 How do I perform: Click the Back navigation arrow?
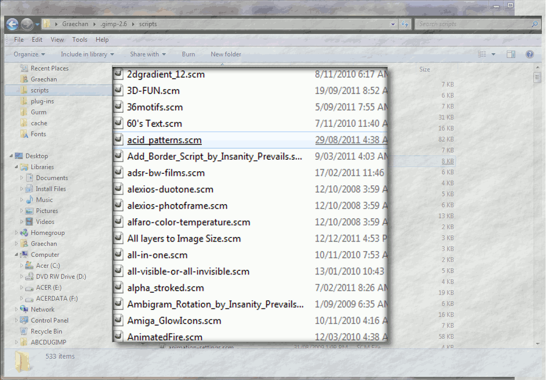(12, 24)
